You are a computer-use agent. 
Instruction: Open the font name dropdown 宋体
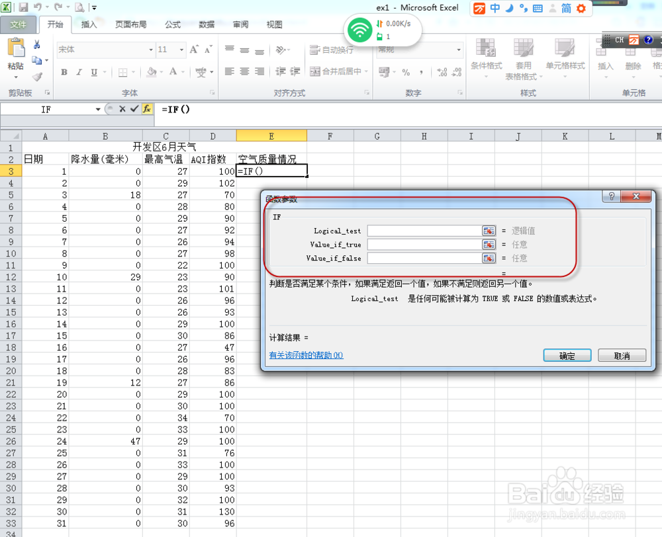151,50
